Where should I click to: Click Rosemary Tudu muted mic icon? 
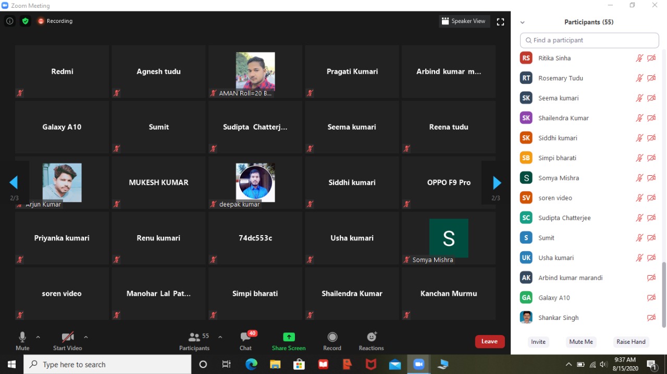click(x=639, y=78)
